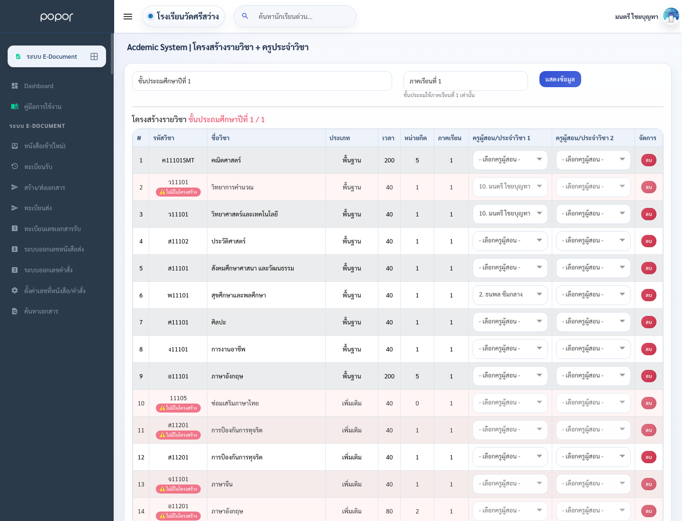Delete the สุขศึกษาและพลศึกษา row

[649, 295]
